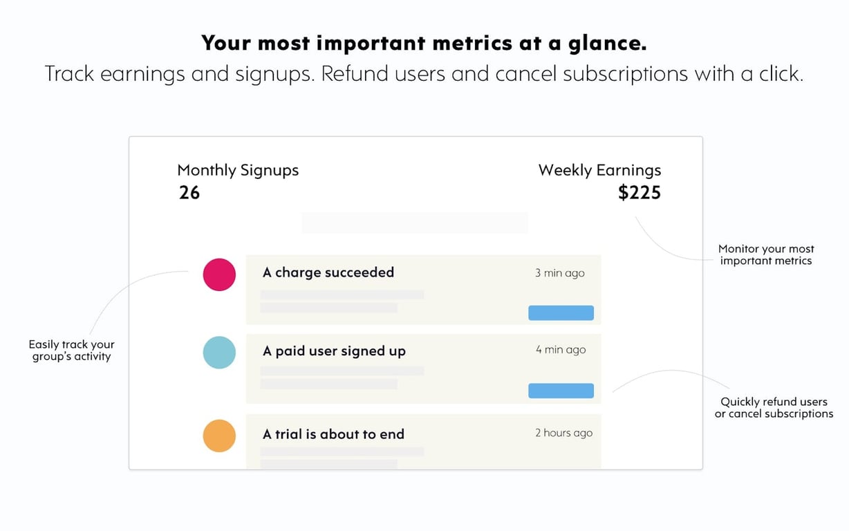Open the "A paid user signed up" activity title
Screen dimensions: 849x531
coord(334,351)
